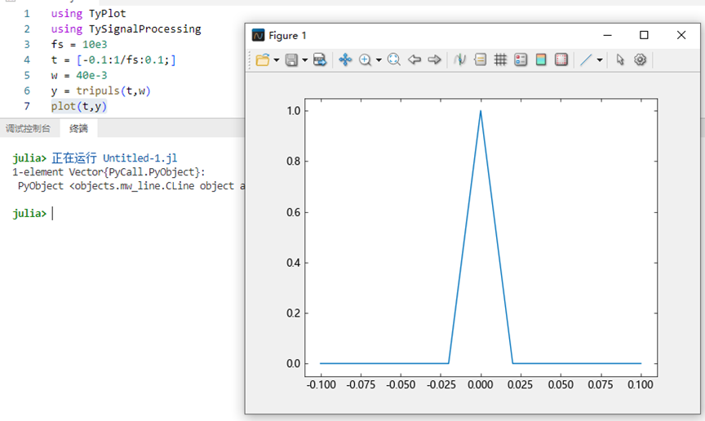Click 'plot(t,y)' on line 7
This screenshot has width=705, height=421.
coord(78,106)
